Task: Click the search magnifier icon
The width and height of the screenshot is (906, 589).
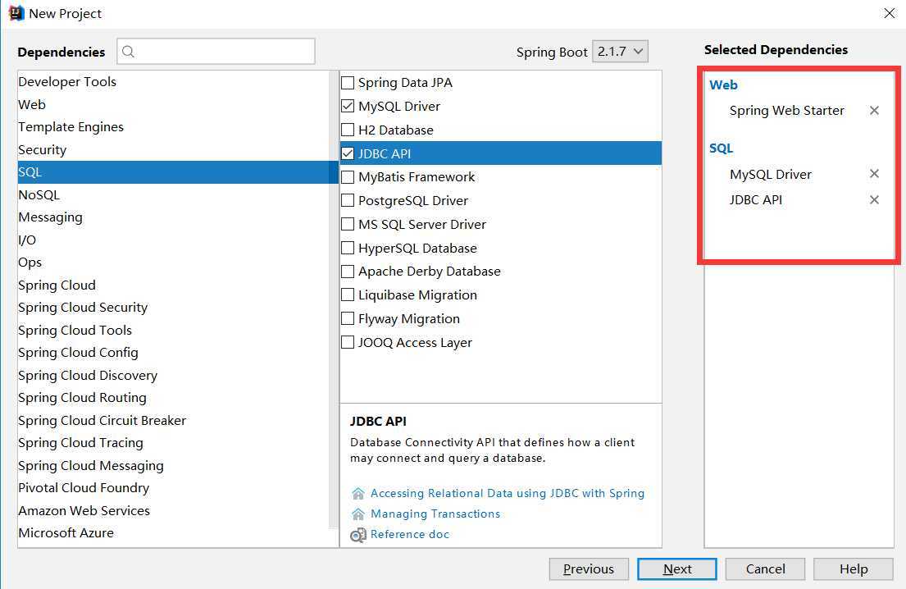Action: 128,52
